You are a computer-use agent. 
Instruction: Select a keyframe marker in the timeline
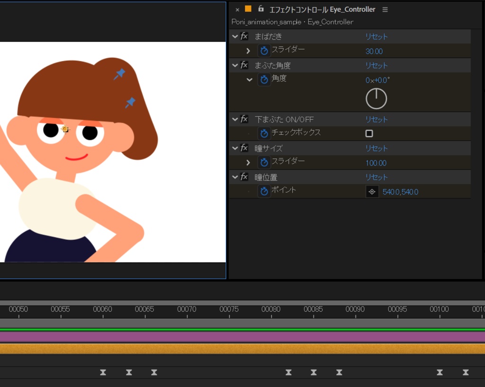tap(103, 373)
